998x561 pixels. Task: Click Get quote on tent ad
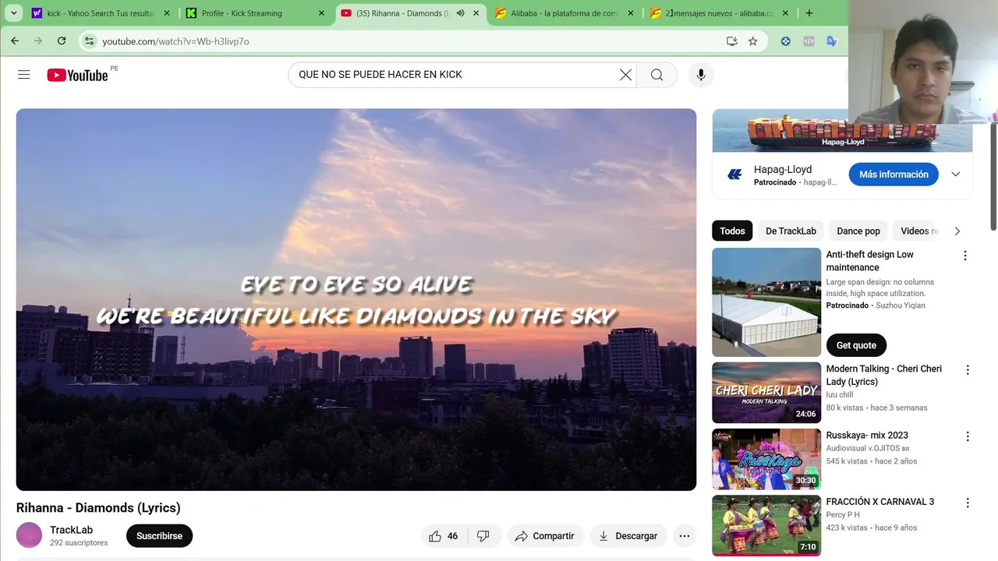pos(856,345)
